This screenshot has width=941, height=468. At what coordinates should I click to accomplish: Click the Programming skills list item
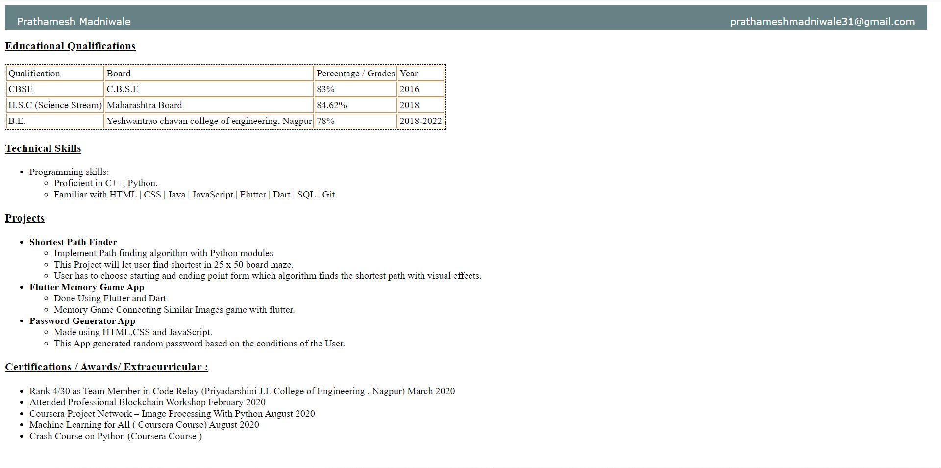69,172
